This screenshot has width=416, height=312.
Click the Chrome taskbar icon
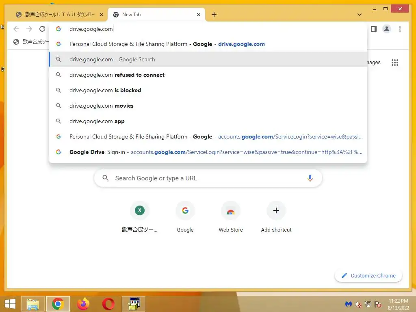point(58,304)
